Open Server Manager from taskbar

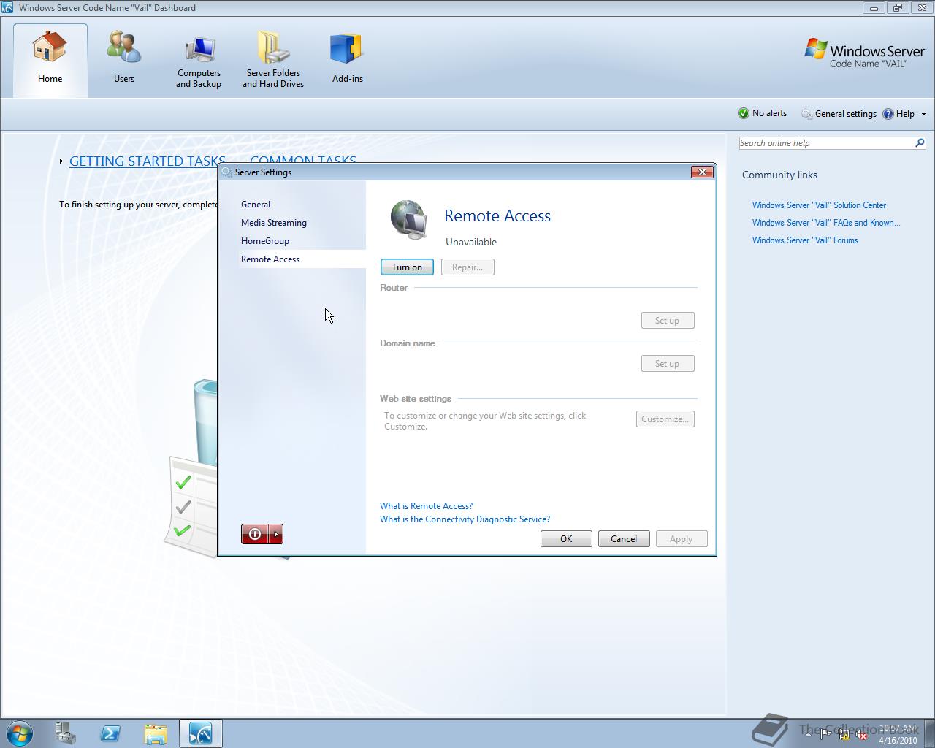tap(66, 733)
